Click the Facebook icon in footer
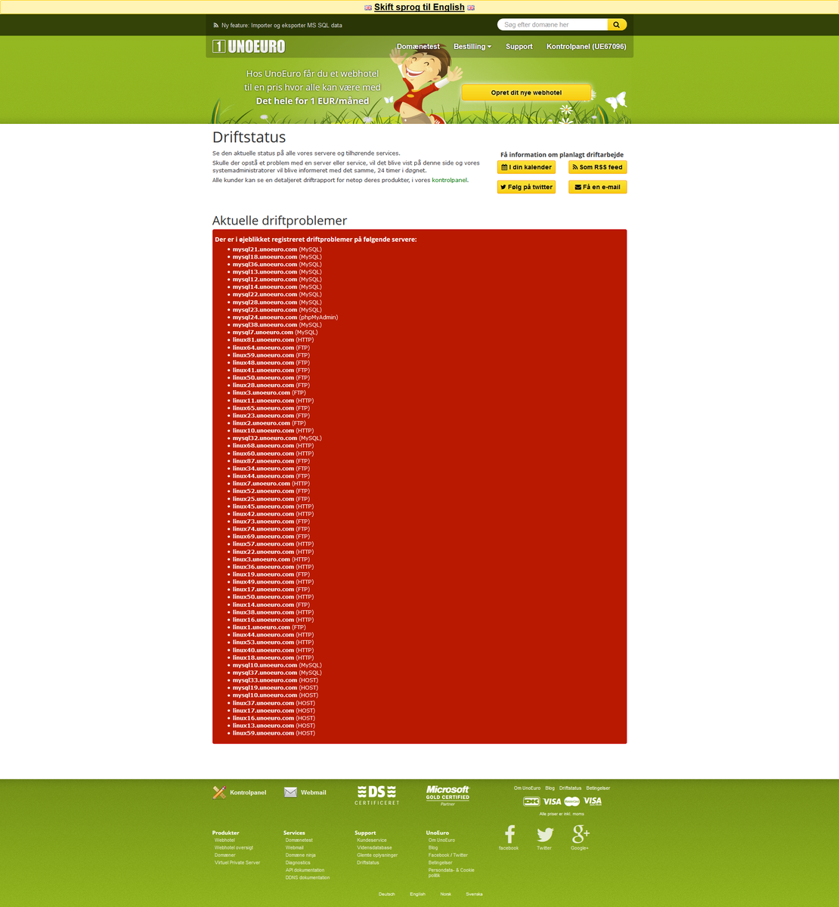Screen dimensions: 839x907 pyautogui.click(x=509, y=834)
